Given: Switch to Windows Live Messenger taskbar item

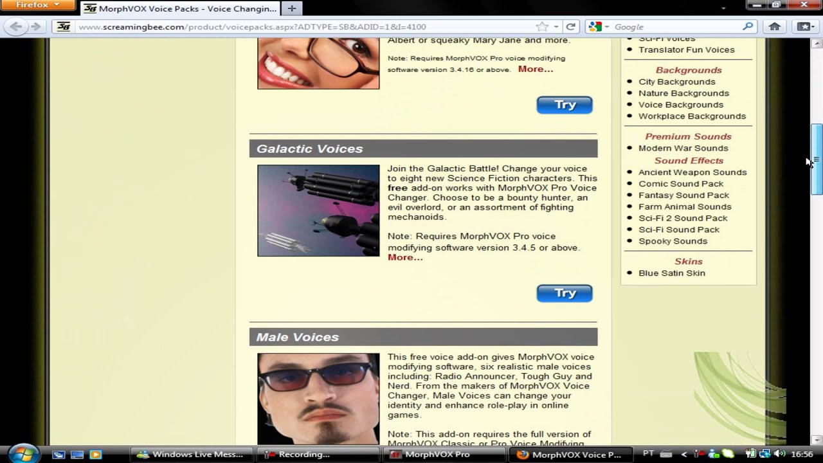Looking at the screenshot, I should pyautogui.click(x=192, y=454).
